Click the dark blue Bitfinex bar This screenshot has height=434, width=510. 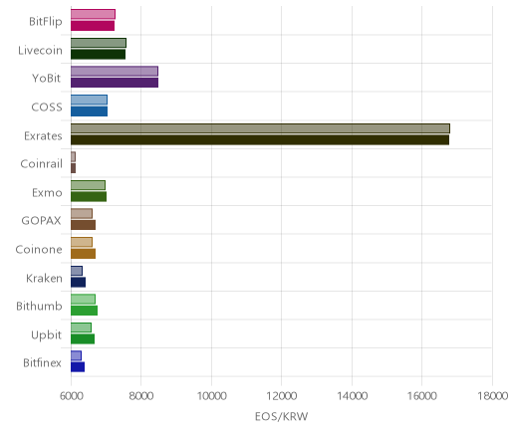tap(78, 367)
